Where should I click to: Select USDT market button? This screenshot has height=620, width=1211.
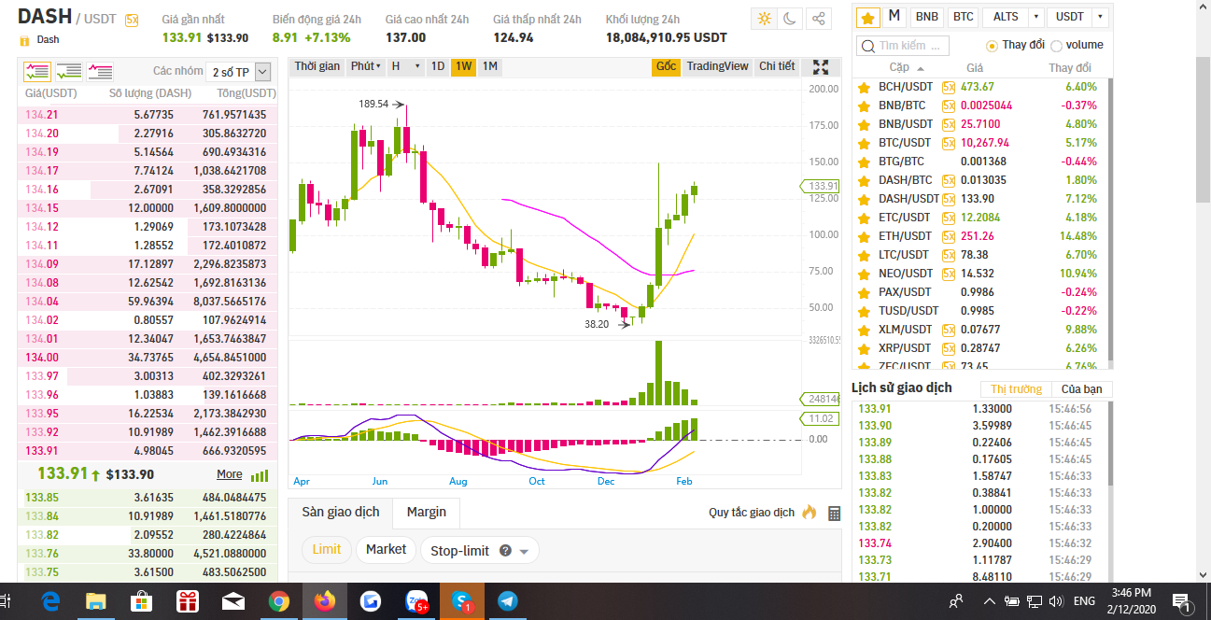click(1070, 17)
